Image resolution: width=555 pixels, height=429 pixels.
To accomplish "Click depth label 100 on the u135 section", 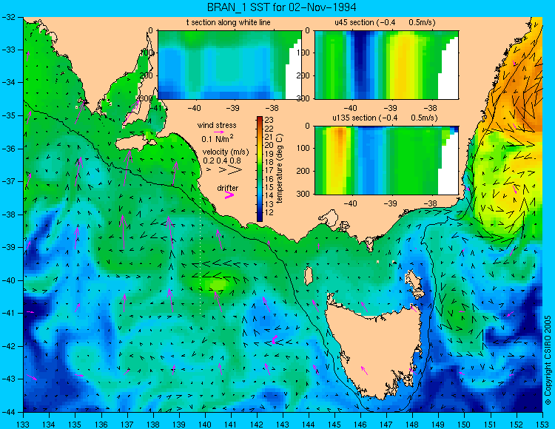I will pos(303,148).
